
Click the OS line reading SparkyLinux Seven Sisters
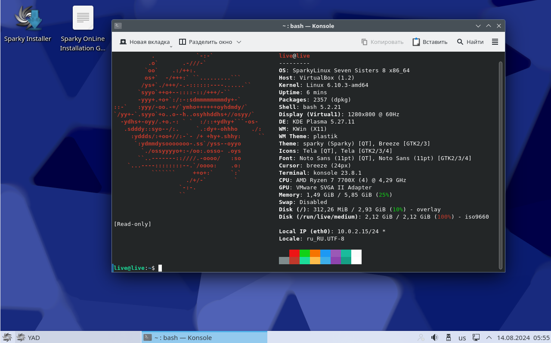click(x=344, y=71)
